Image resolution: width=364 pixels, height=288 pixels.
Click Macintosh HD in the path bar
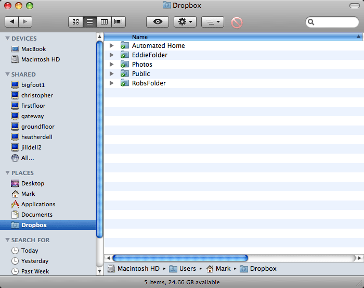pyautogui.click(x=134, y=269)
